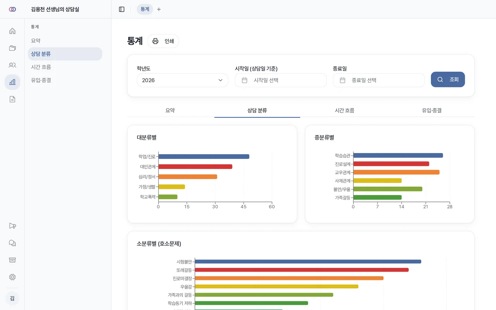This screenshot has width=496, height=310.
Task: Click the 중분류별 card title
Action: [x=324, y=138]
